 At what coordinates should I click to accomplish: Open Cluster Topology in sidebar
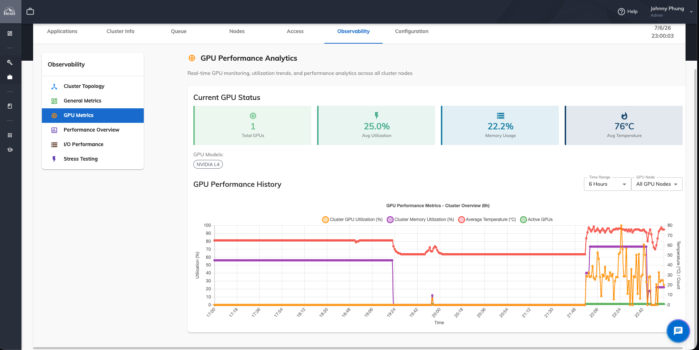93,87
